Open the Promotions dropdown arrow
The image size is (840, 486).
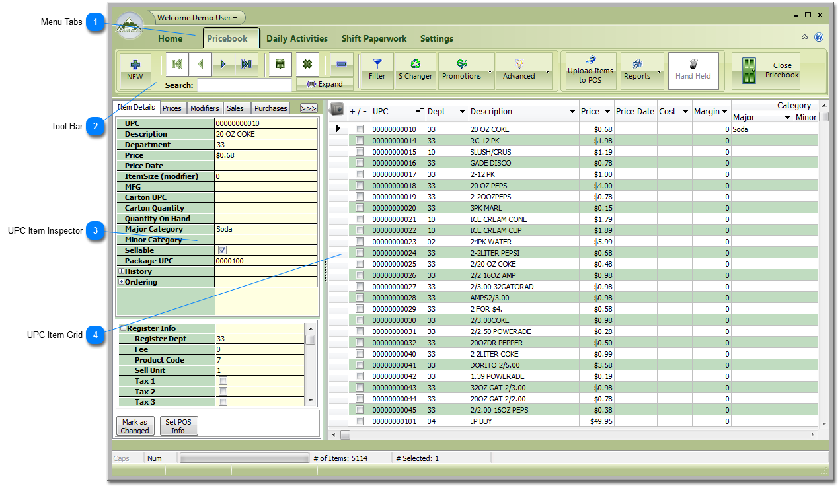click(490, 71)
